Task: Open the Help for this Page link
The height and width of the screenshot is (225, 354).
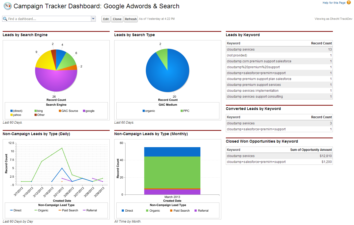Action: click(334, 2)
